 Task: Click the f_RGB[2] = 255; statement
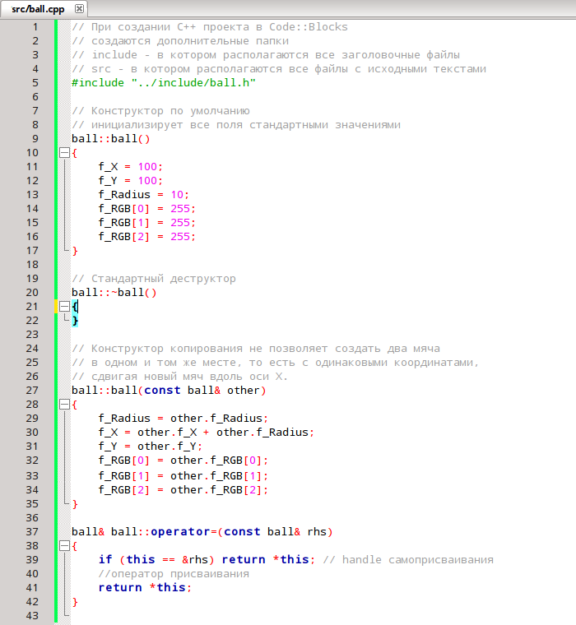pyautogui.click(x=146, y=236)
